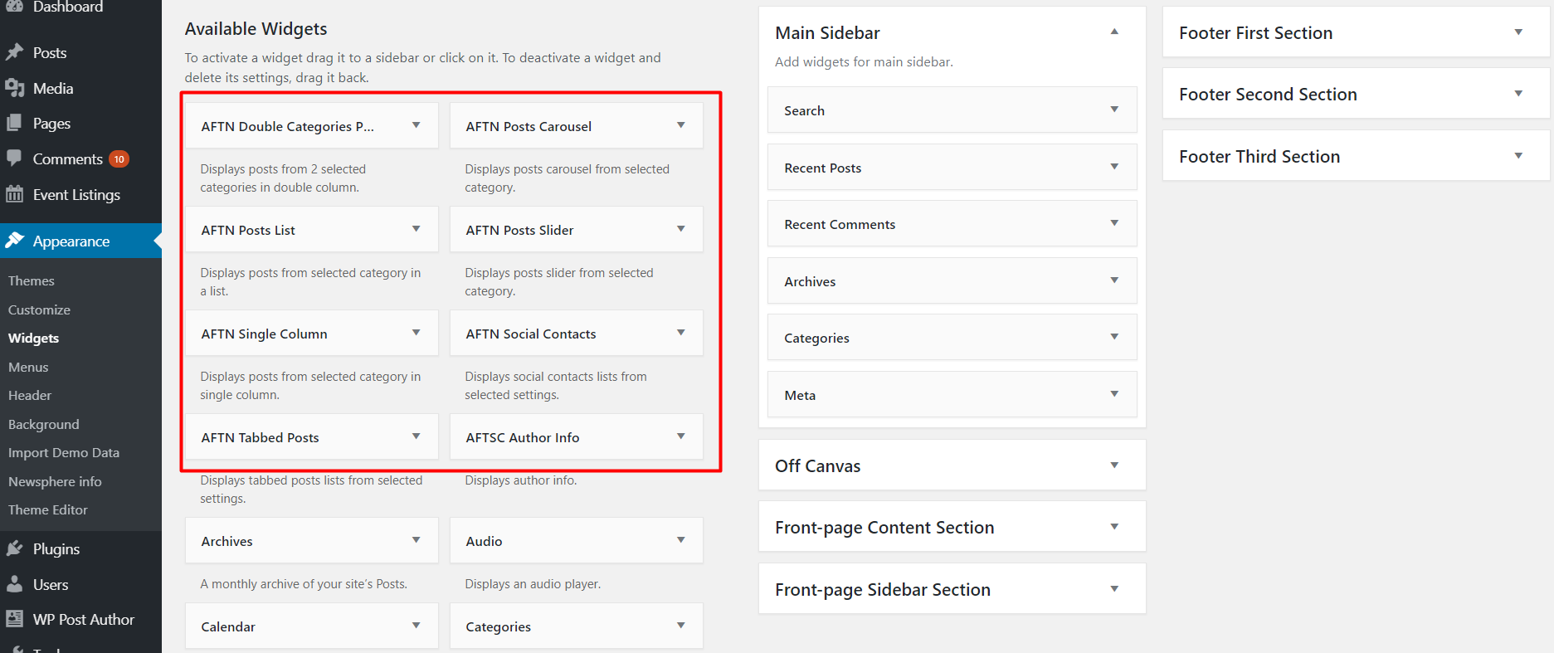Screen dimensions: 1554x653
Task: Open Theme Editor link
Action: pos(48,509)
